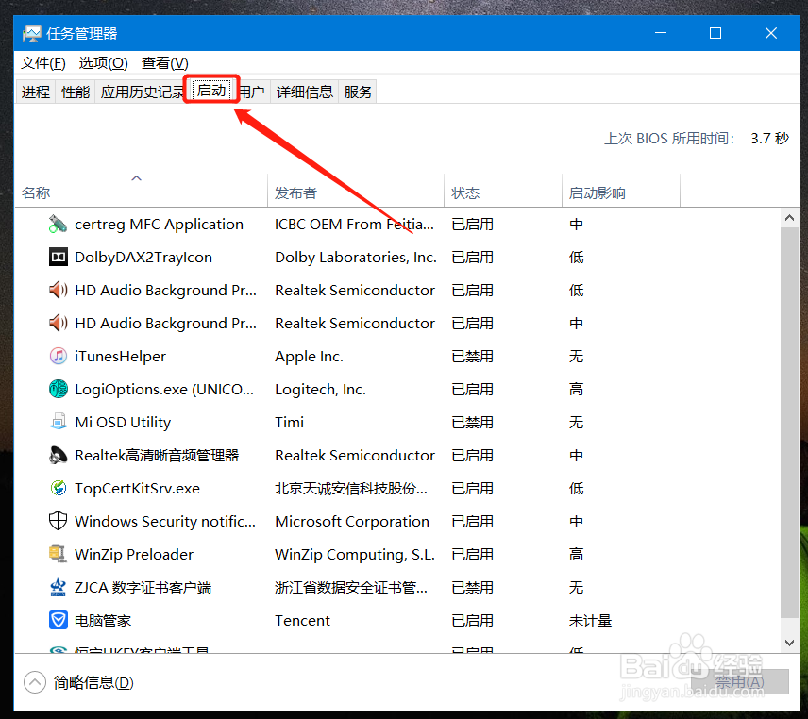The image size is (808, 719).
Task: Click the Realtek高清晰音频管理器 icon
Action: click(x=59, y=456)
